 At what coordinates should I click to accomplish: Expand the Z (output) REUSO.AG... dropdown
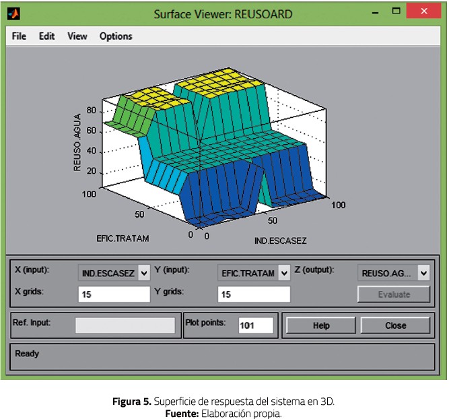423,273
